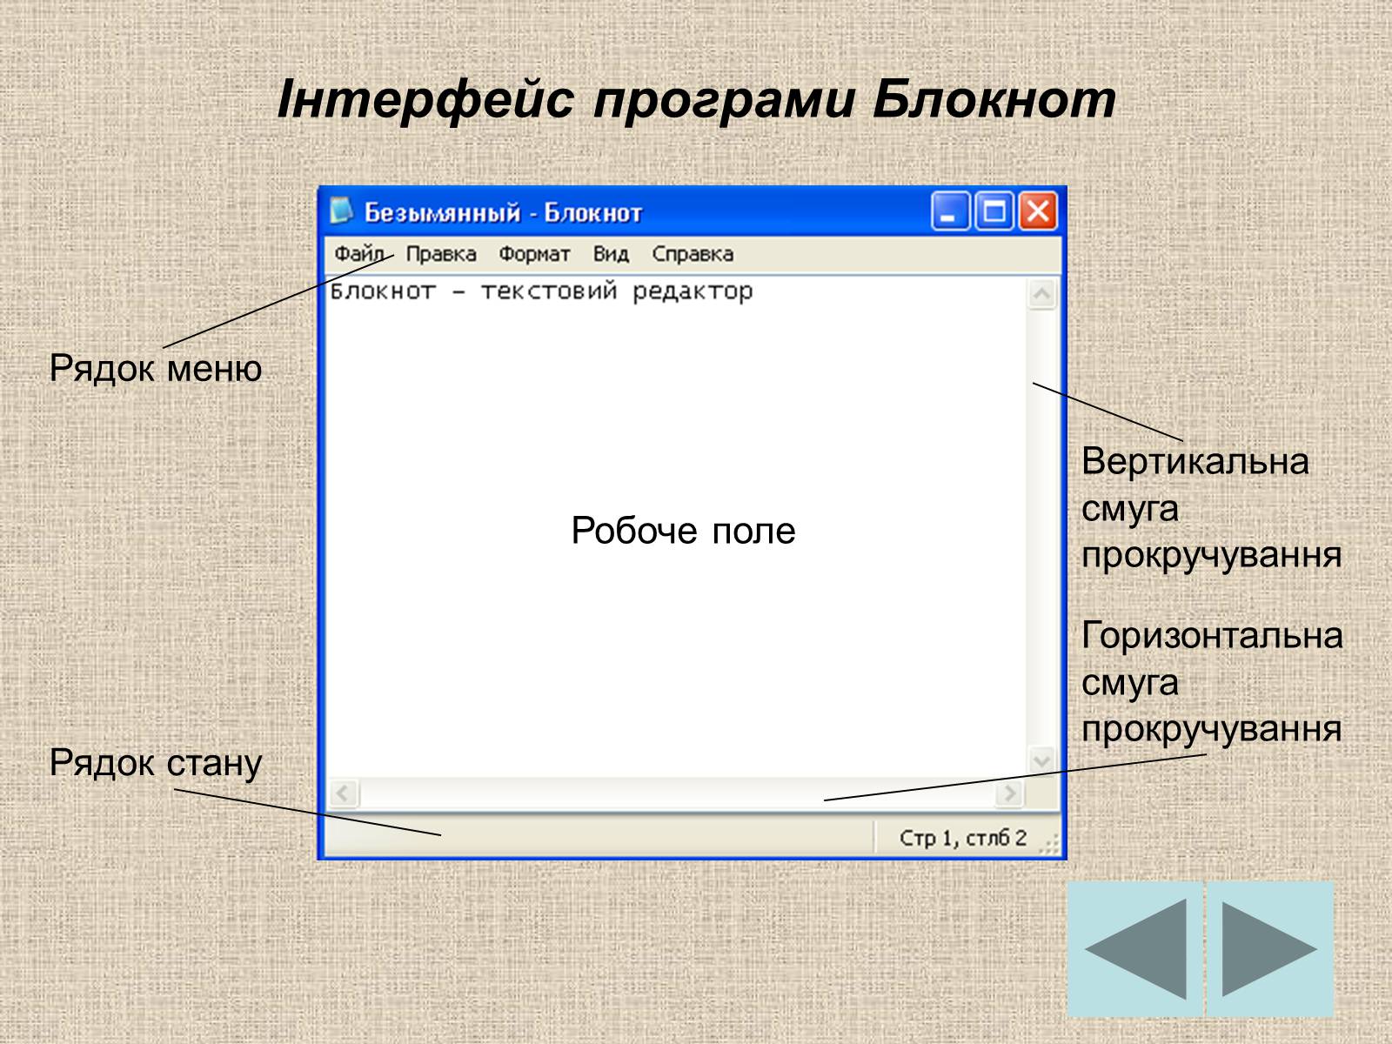
Task: Maximize the Блокнот window
Action: [994, 211]
